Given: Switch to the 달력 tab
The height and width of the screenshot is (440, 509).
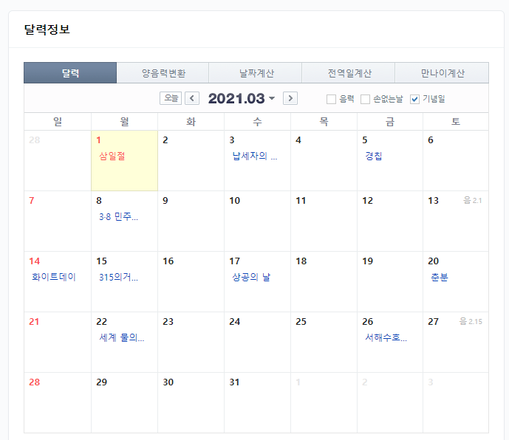Looking at the screenshot, I should [70, 73].
